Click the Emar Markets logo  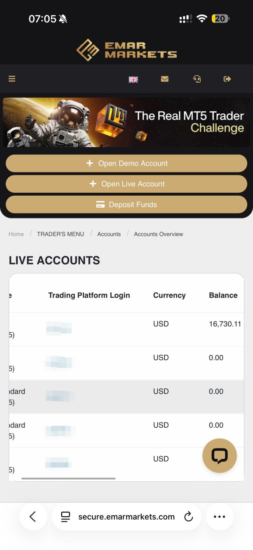pos(126,50)
